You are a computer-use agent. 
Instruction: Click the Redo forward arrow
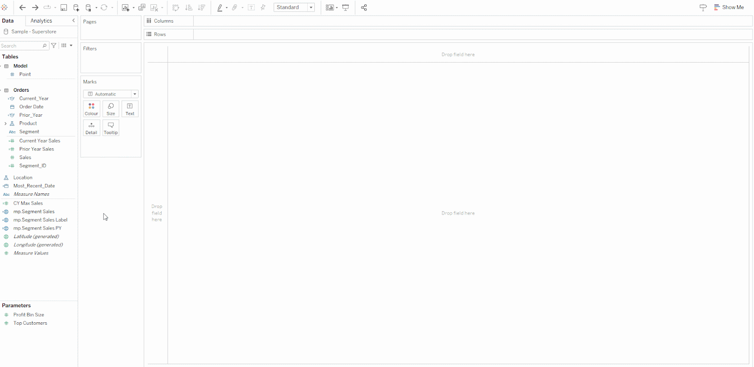[x=35, y=8]
